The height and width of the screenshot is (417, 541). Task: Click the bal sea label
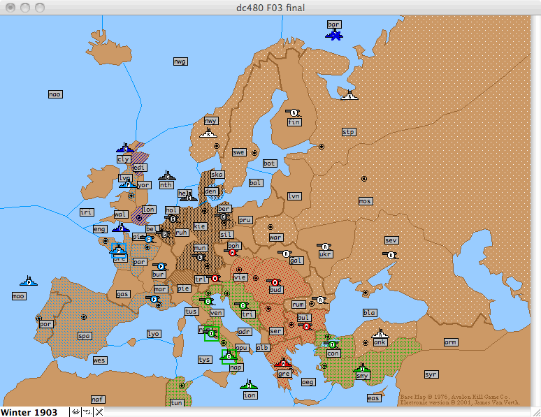256,183
